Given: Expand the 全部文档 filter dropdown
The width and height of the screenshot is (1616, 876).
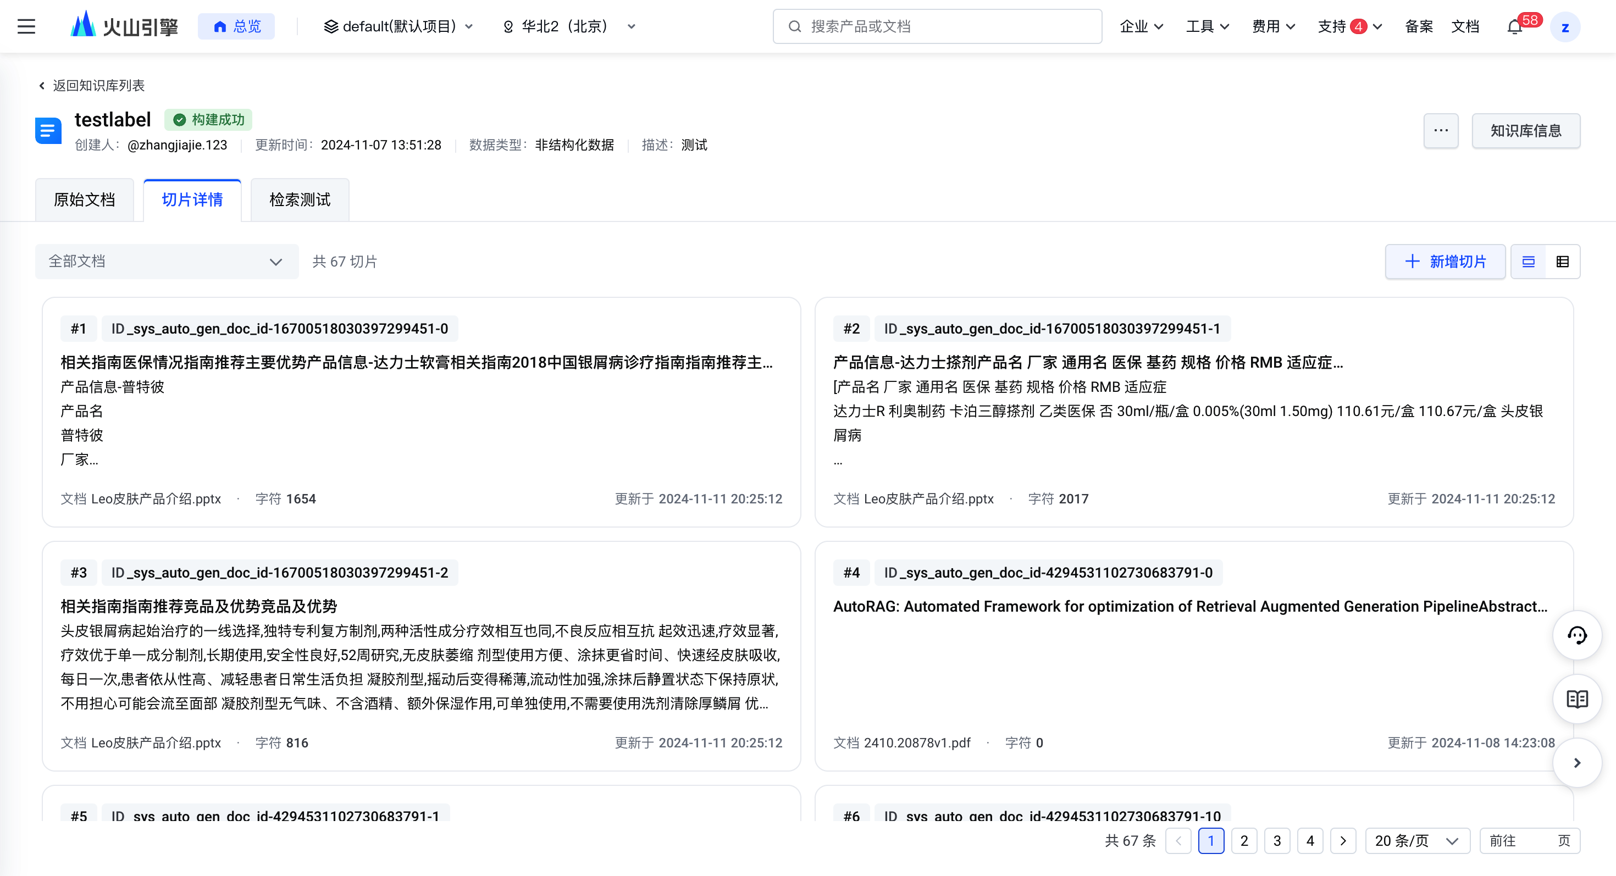Looking at the screenshot, I should 167,262.
